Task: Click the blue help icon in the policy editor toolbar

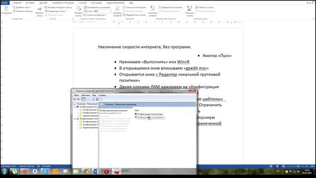Action: [x=97, y=99]
